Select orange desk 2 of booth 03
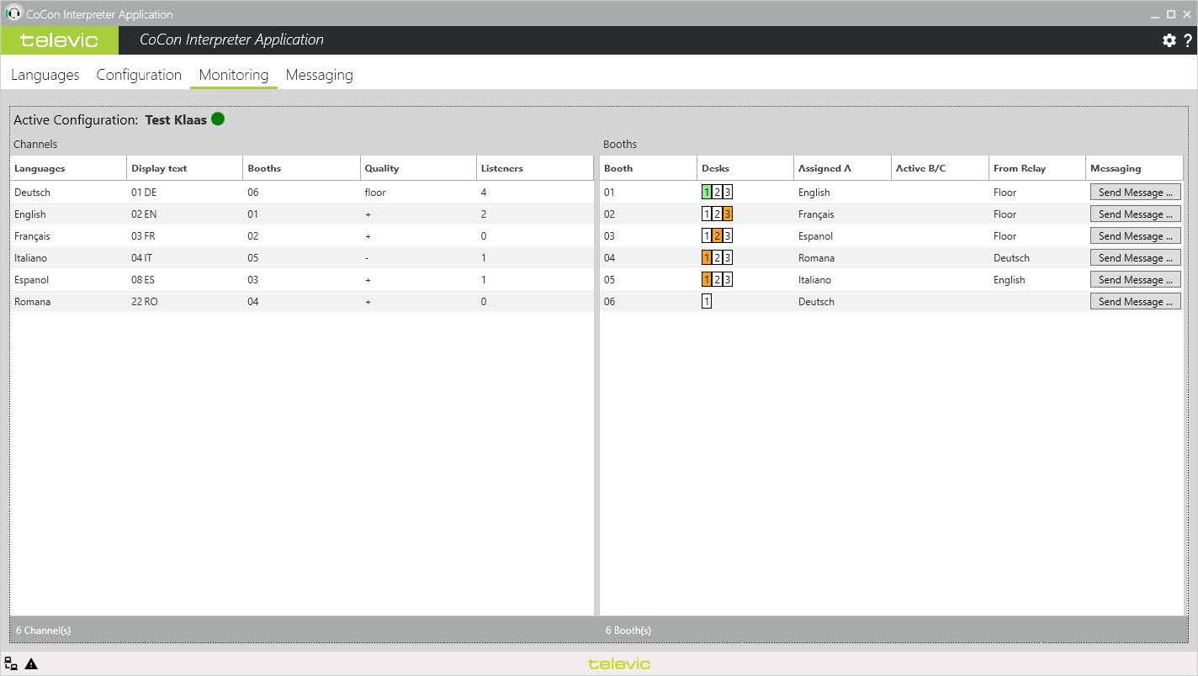The height and width of the screenshot is (676, 1198). 717,236
